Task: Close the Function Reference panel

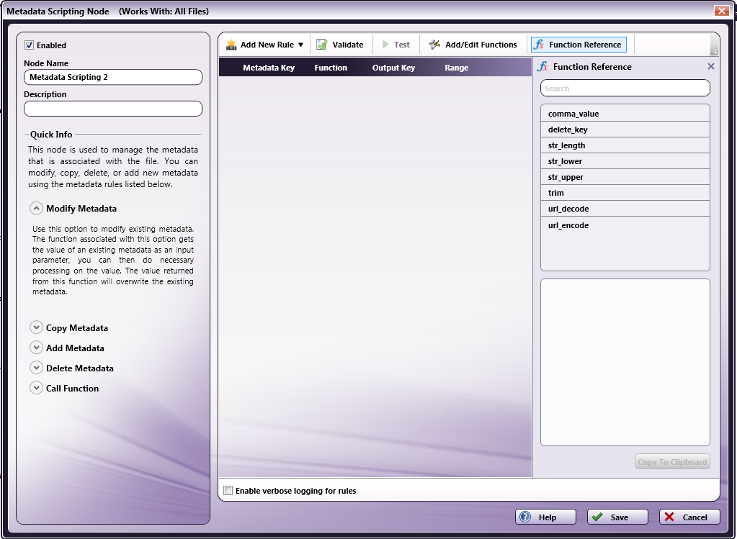Action: [710, 66]
